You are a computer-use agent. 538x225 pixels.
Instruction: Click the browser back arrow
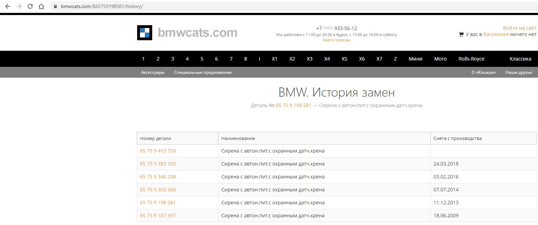click(8, 6)
